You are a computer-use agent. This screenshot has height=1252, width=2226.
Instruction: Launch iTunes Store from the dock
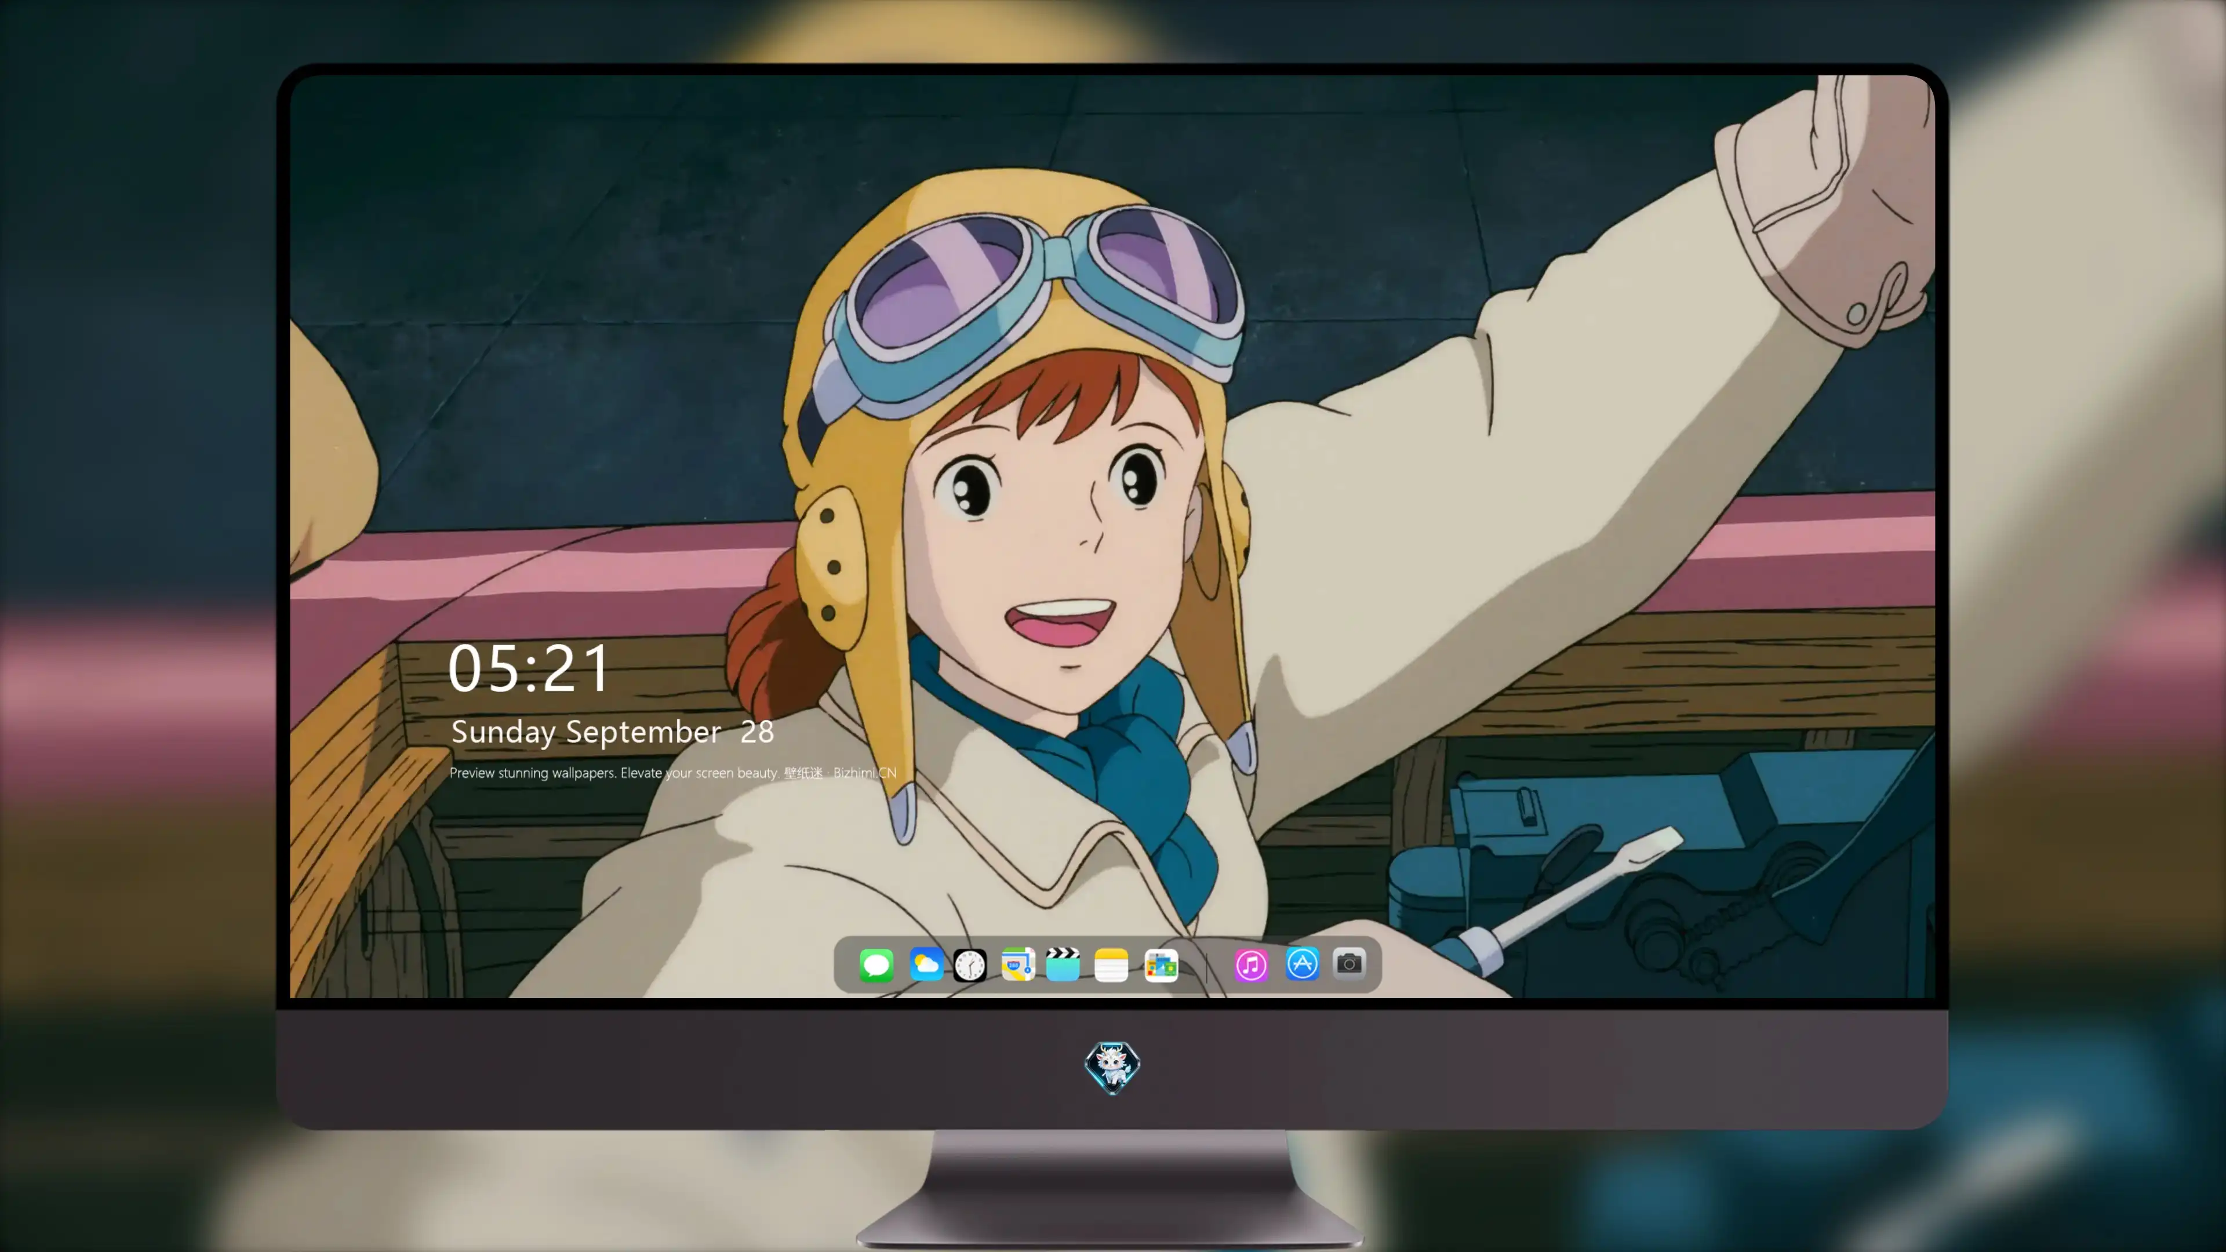[1252, 965]
